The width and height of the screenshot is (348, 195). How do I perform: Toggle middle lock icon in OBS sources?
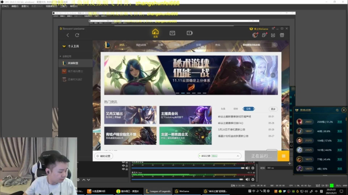coord(127,166)
